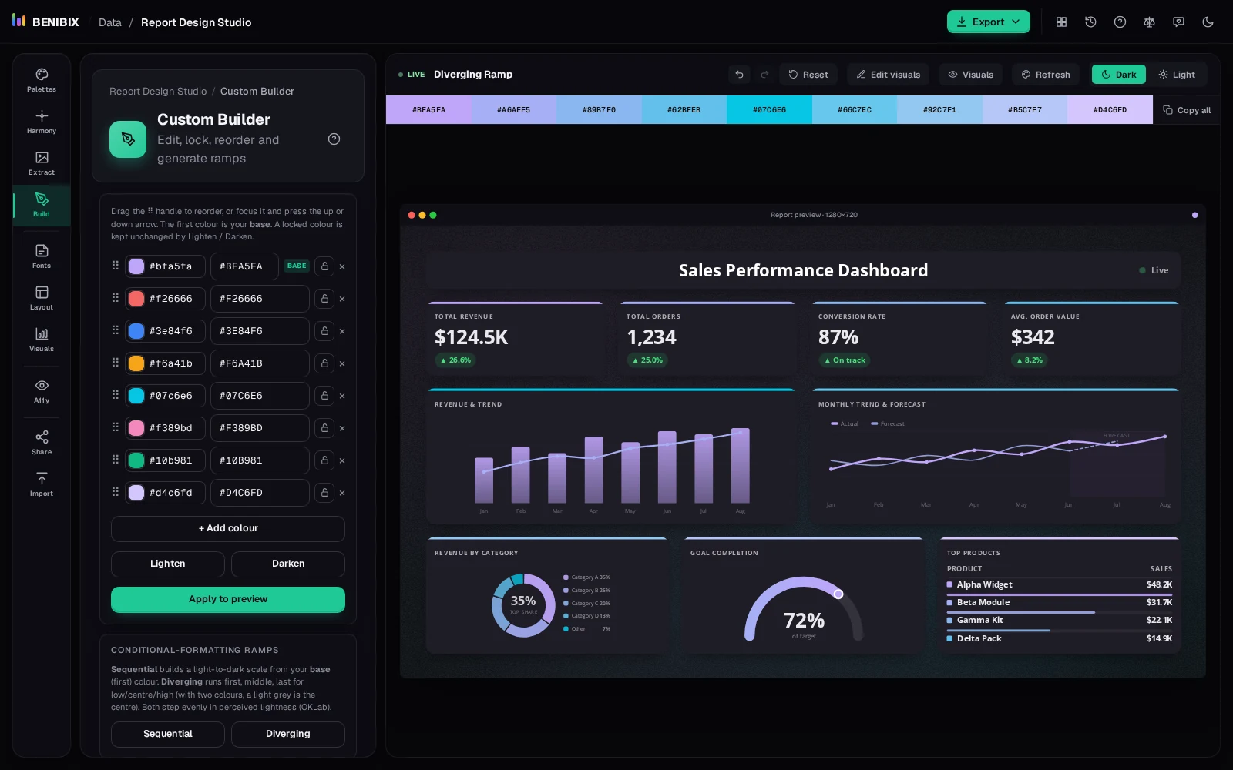The image size is (1233, 770).
Task: Open the Fonts sidebar tool
Action: [x=42, y=256]
